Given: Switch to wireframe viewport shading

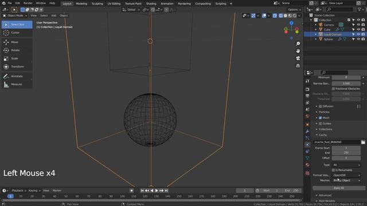Looking at the screenshot, I should [280, 15].
